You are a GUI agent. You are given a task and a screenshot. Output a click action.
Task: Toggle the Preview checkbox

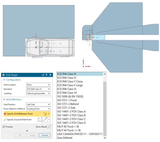4,127
